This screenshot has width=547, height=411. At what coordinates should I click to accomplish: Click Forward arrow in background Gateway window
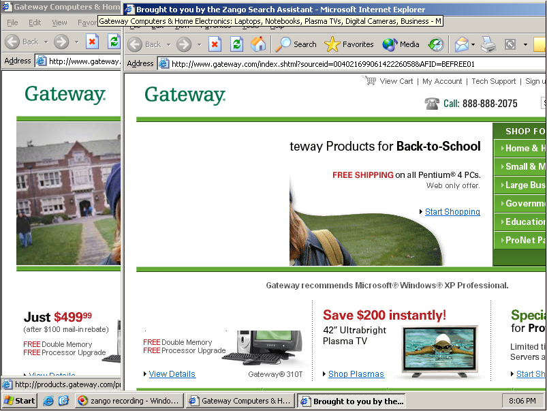tap(61, 42)
